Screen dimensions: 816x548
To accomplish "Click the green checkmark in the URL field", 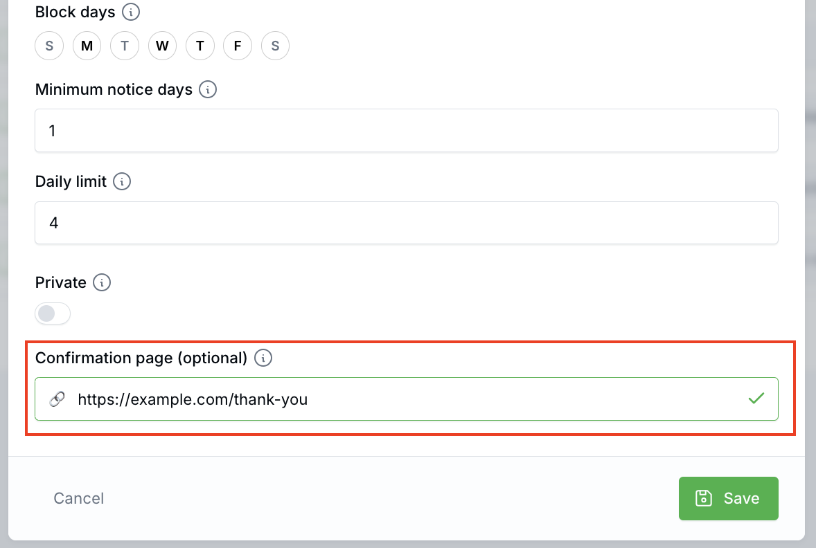I will tap(756, 399).
